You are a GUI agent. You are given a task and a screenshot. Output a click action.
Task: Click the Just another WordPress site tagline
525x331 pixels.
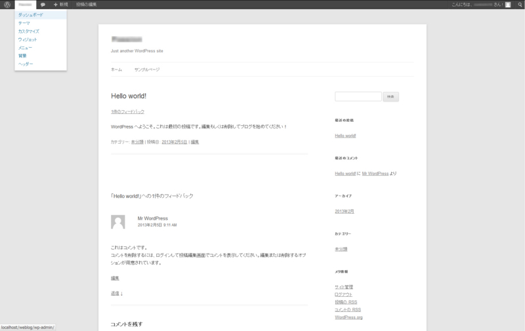[x=137, y=51]
